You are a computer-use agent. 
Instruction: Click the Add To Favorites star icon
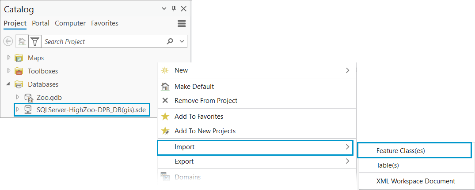click(165, 117)
